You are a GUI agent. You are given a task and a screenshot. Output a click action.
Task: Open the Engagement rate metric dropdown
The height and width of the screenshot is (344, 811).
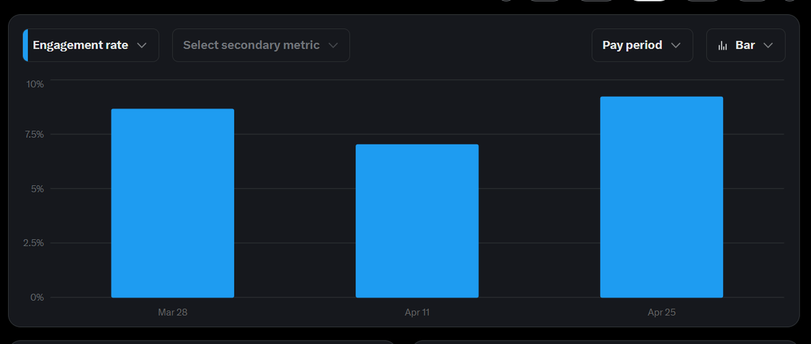(x=91, y=45)
